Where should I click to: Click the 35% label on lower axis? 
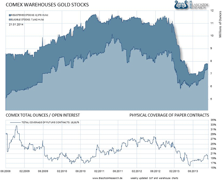(x=214, y=120)
